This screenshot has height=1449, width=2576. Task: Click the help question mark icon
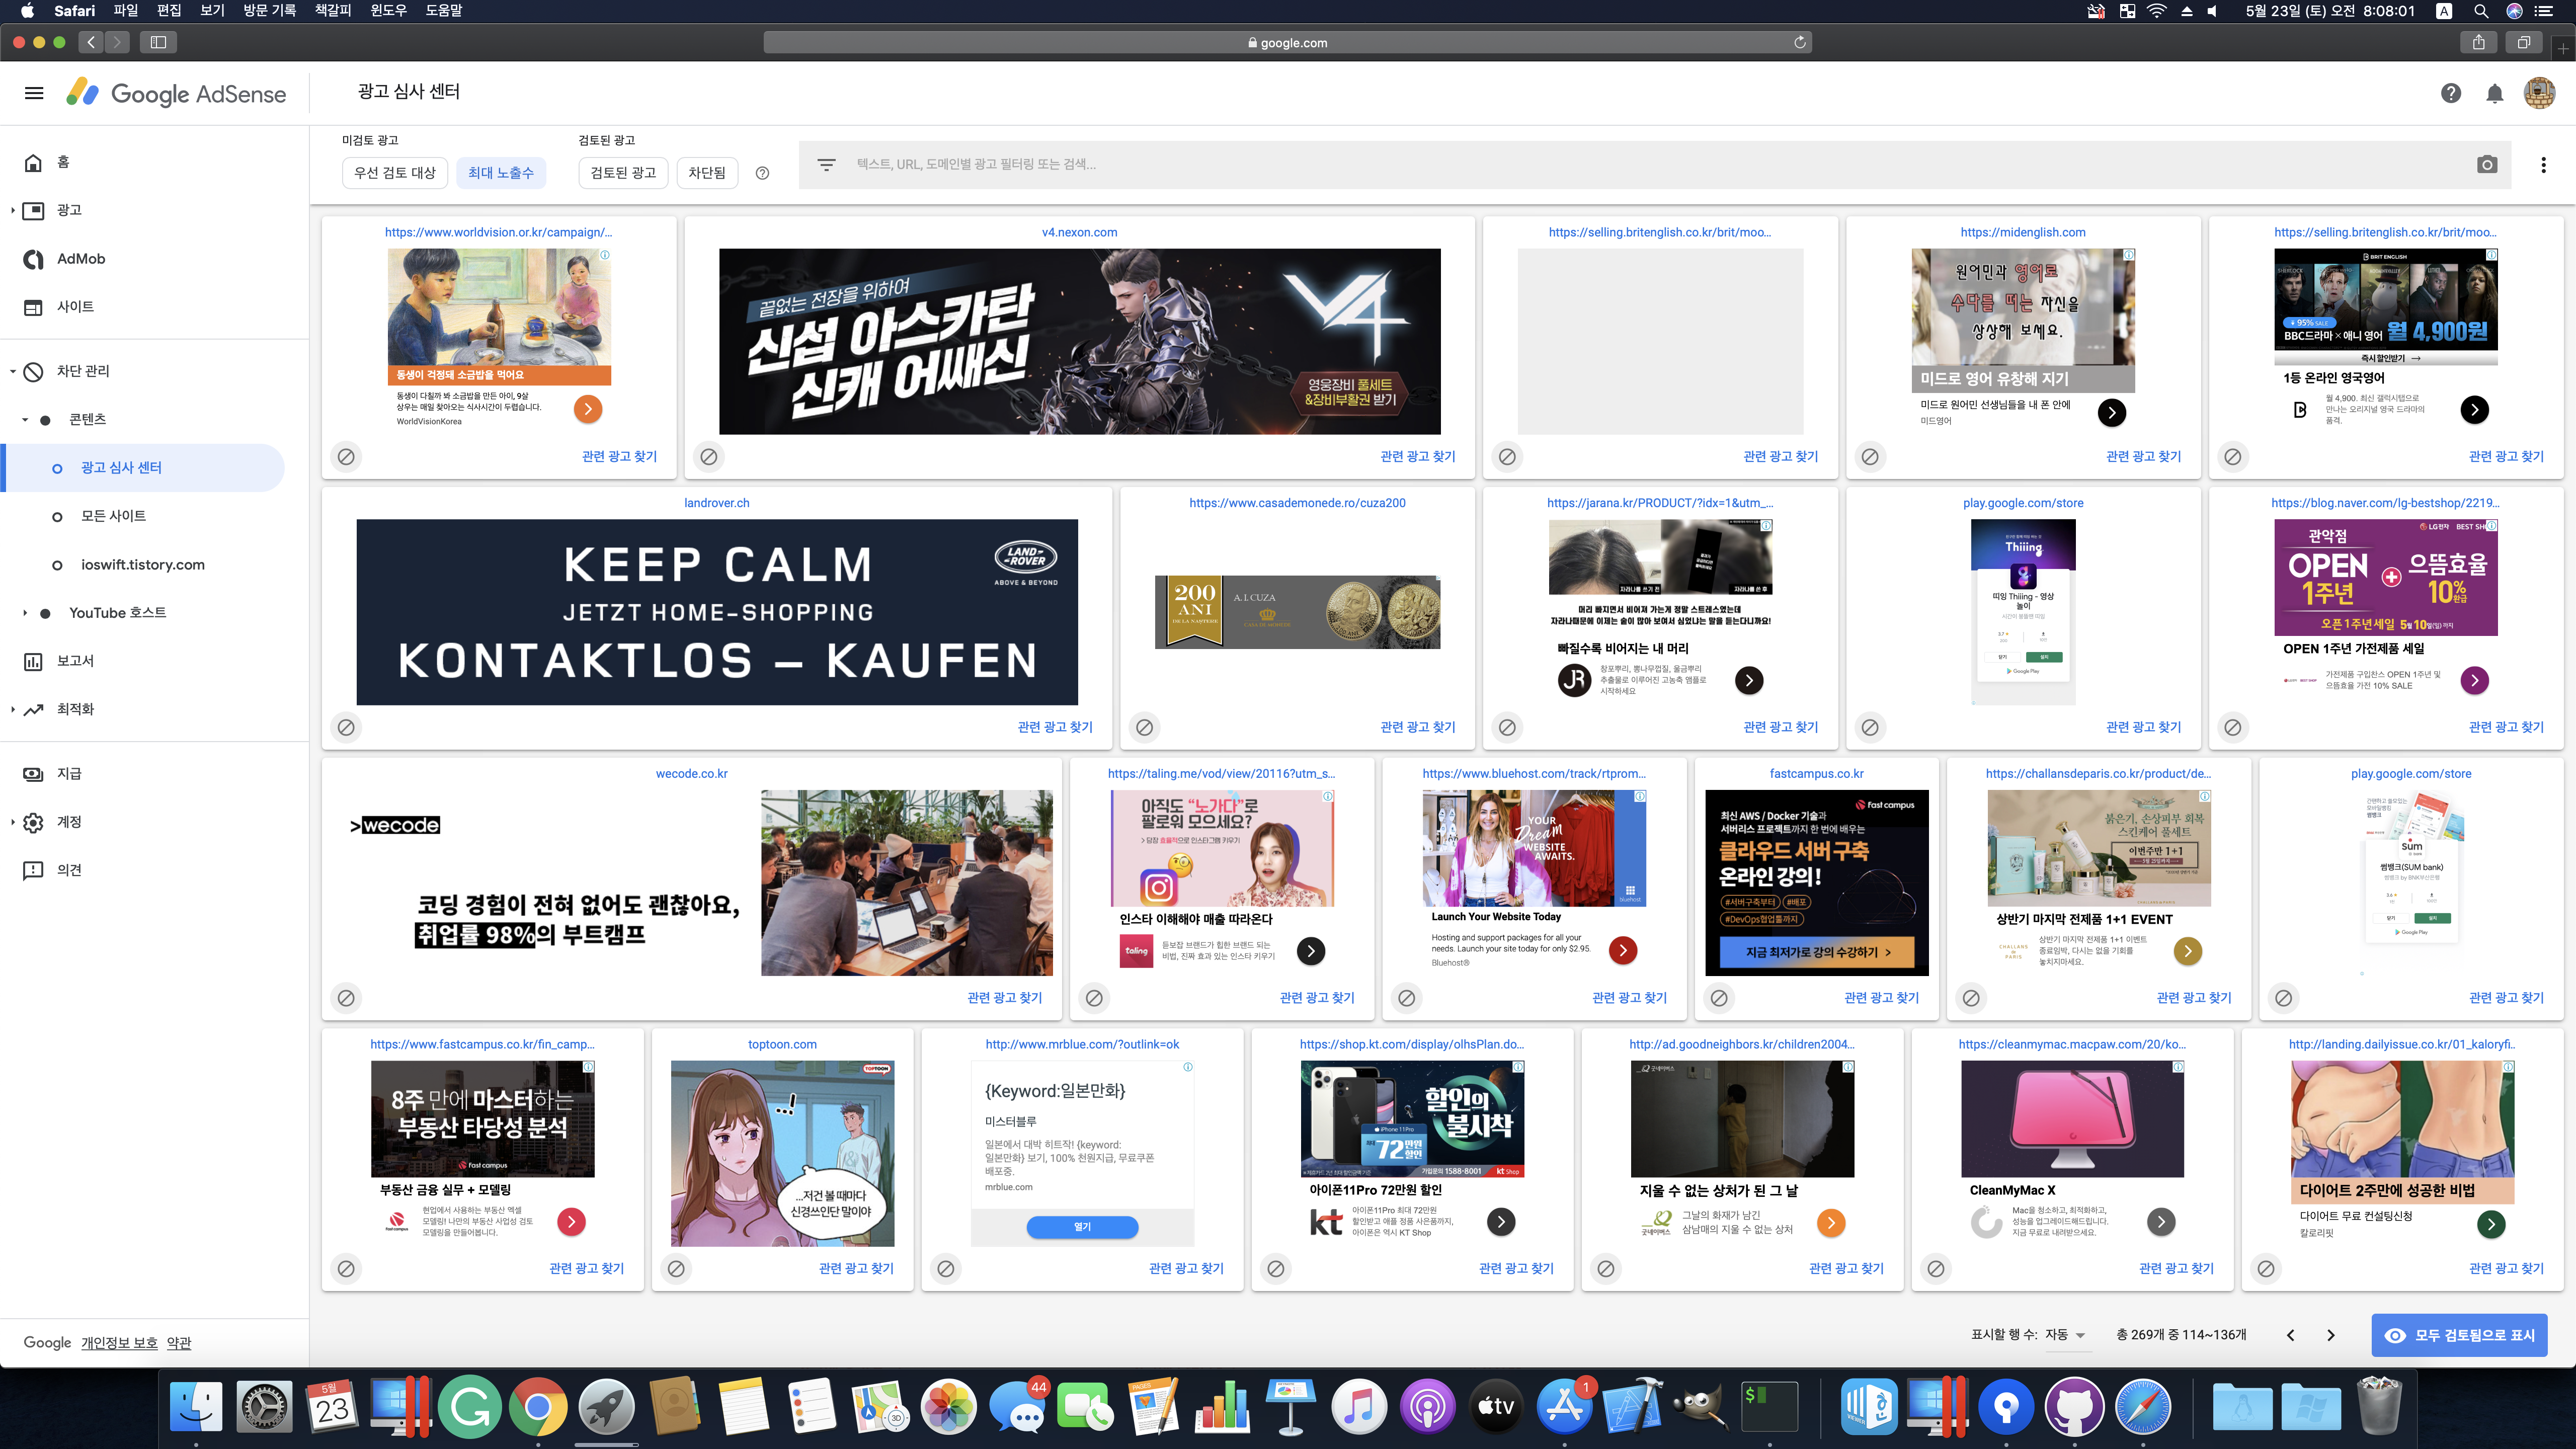click(2450, 93)
